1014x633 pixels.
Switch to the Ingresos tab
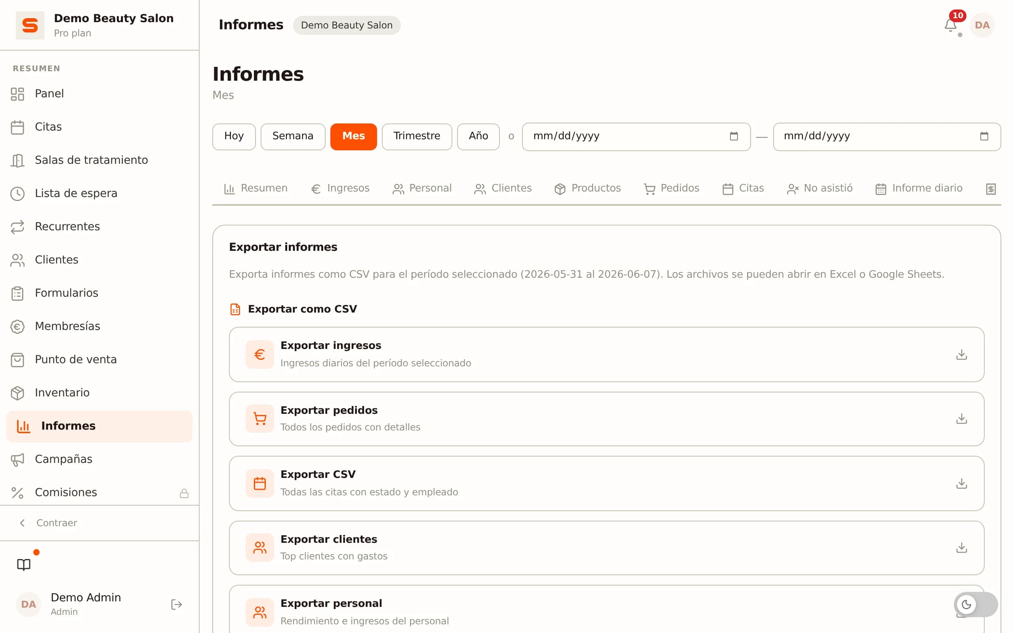click(340, 188)
